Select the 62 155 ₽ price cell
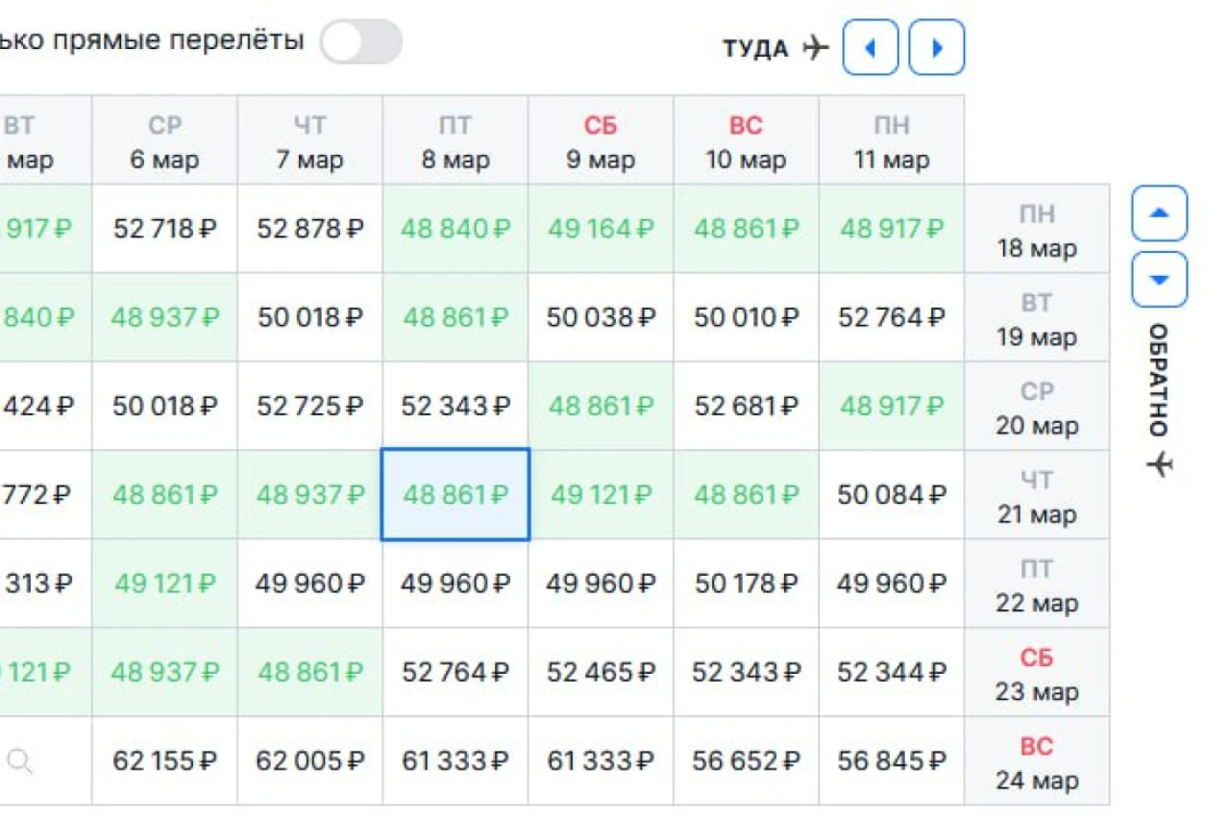The image size is (1230, 821). [x=165, y=761]
